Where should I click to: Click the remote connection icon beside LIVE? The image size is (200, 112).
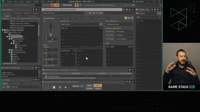(x=52, y=5)
